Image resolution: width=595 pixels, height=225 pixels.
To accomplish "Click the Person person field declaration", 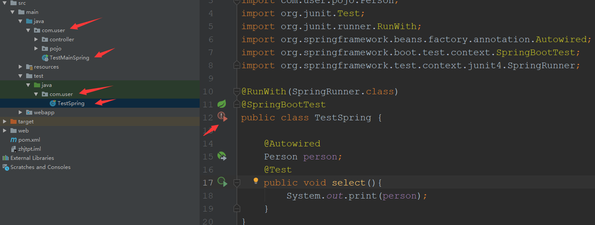I will pos(303,156).
